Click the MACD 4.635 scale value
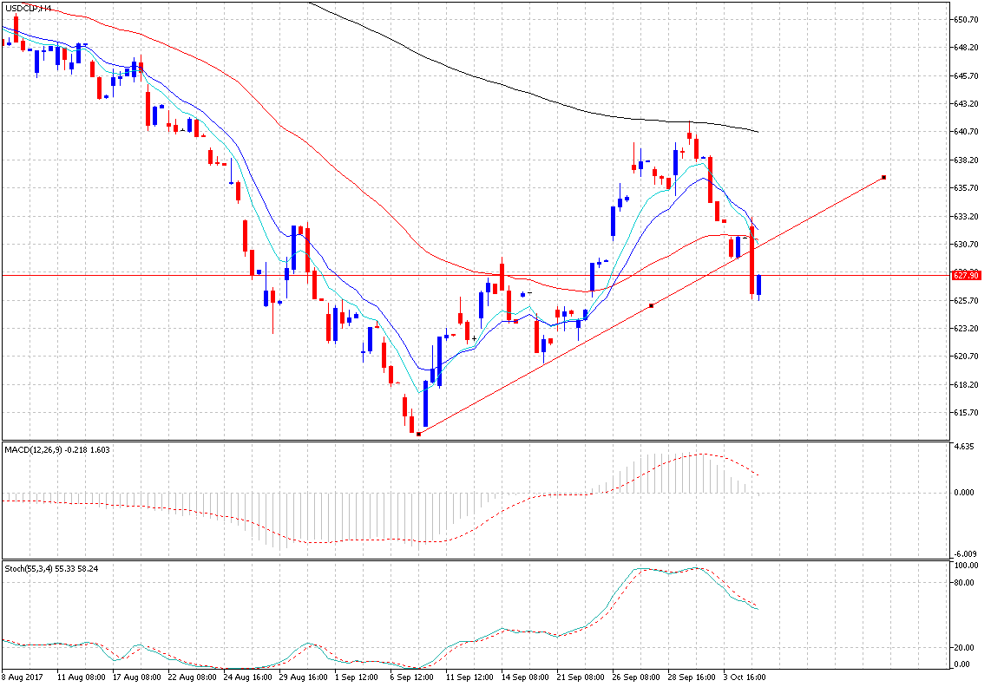Viewport: 991px width, 687px height. 964,446
